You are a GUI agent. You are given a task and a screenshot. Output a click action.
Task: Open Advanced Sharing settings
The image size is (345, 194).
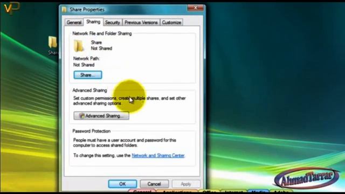tap(101, 116)
